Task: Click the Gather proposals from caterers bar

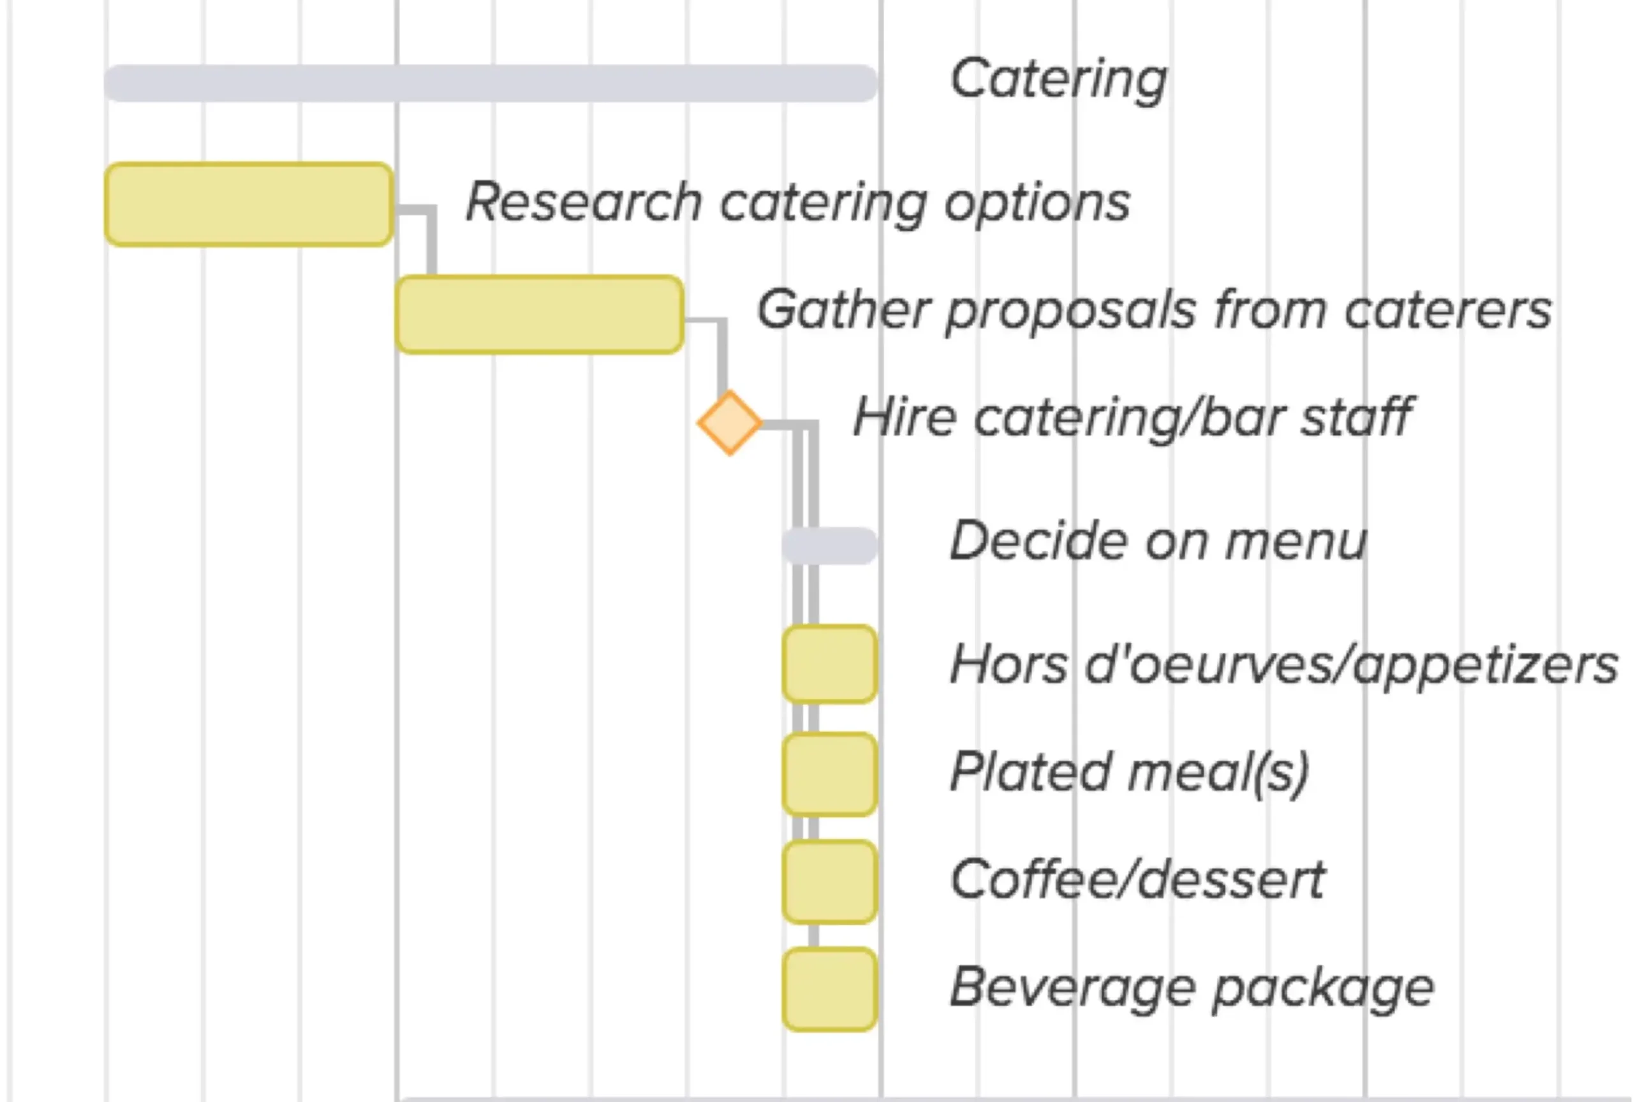Action: 540,314
